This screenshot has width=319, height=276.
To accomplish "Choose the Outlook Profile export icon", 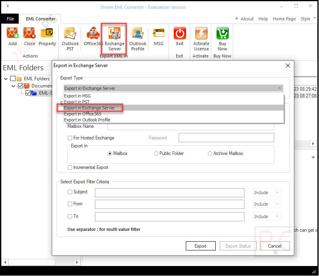I will tap(138, 33).
